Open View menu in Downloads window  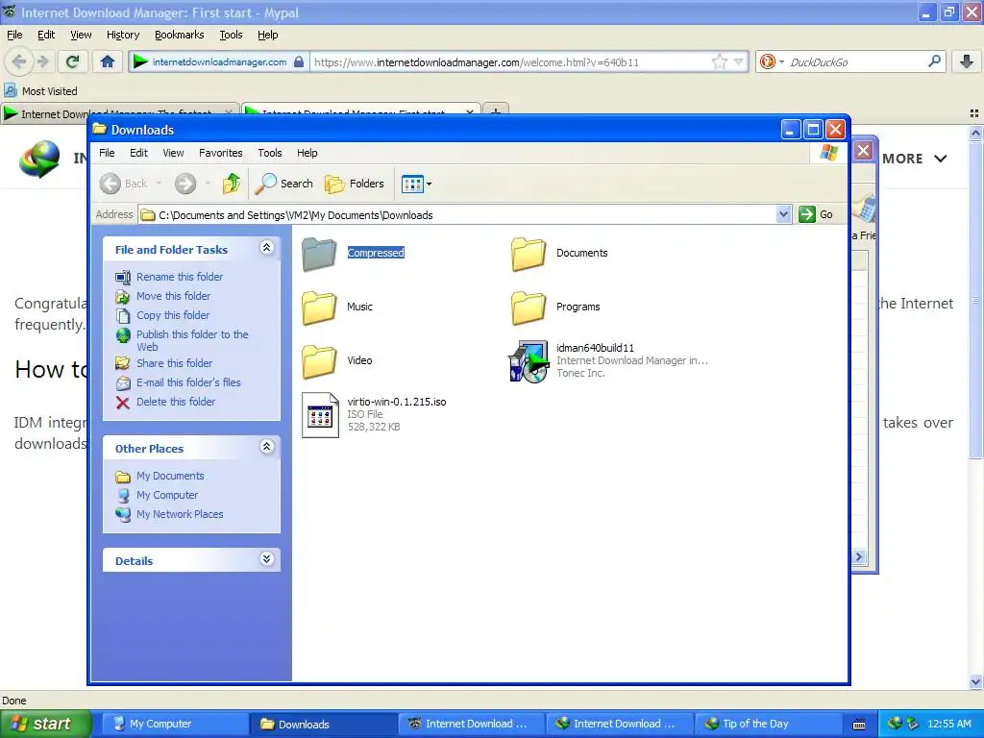point(173,153)
